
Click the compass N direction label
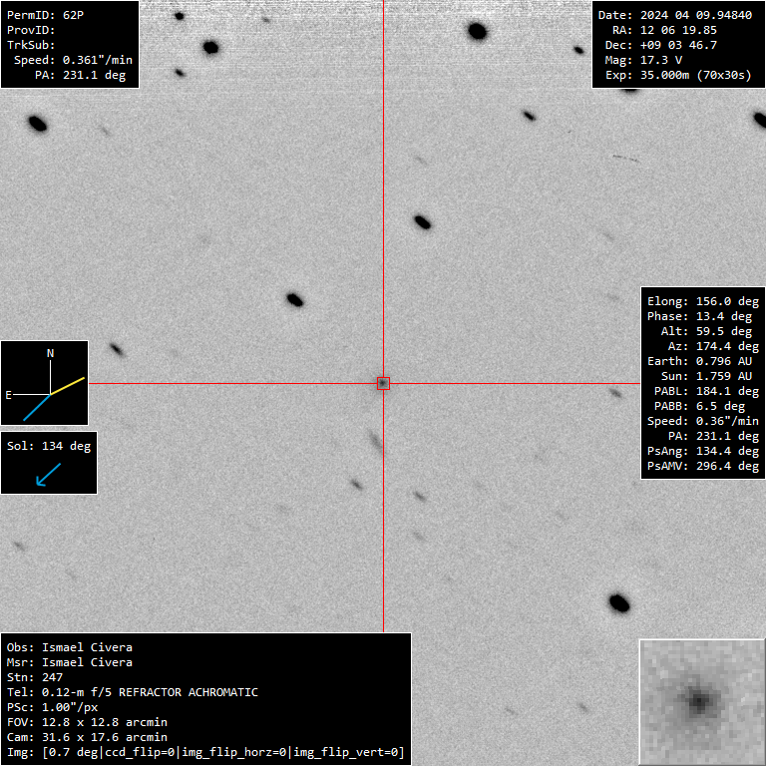(50, 353)
